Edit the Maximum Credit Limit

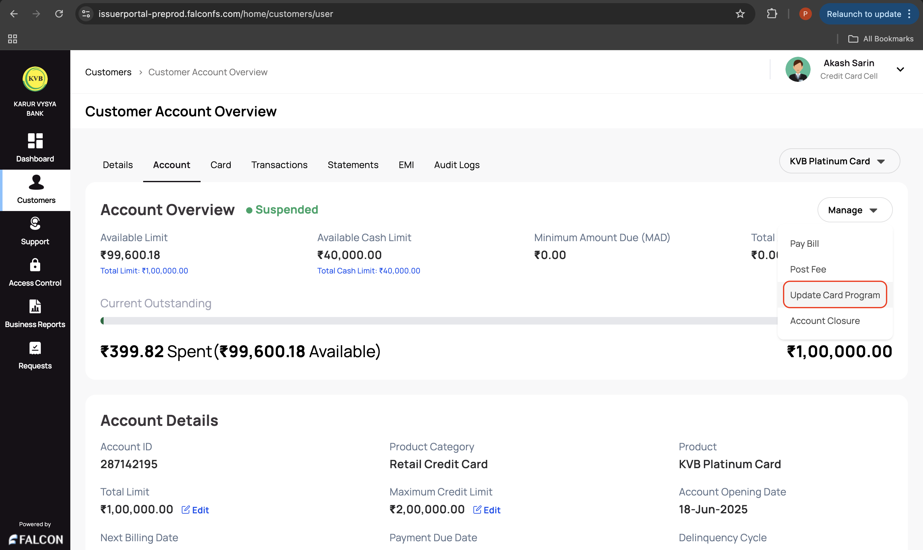tap(487, 510)
